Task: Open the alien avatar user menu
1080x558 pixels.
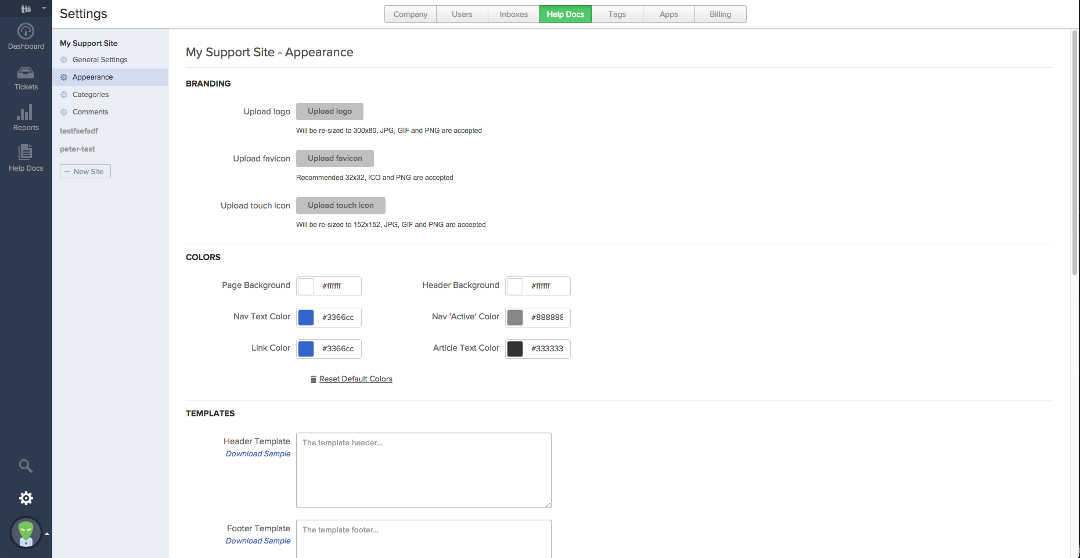Action: coord(26,532)
